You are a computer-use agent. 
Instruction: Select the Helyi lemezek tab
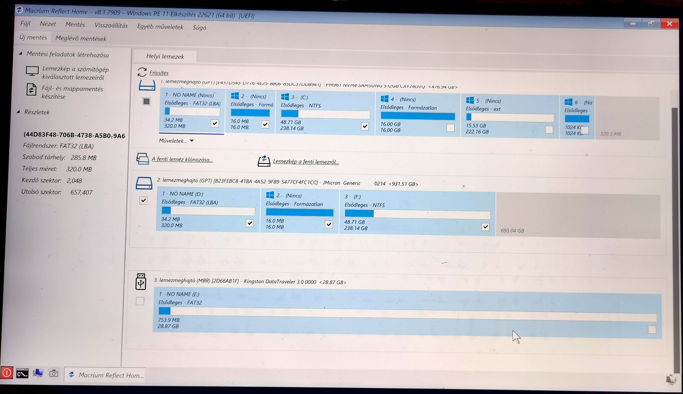(165, 56)
